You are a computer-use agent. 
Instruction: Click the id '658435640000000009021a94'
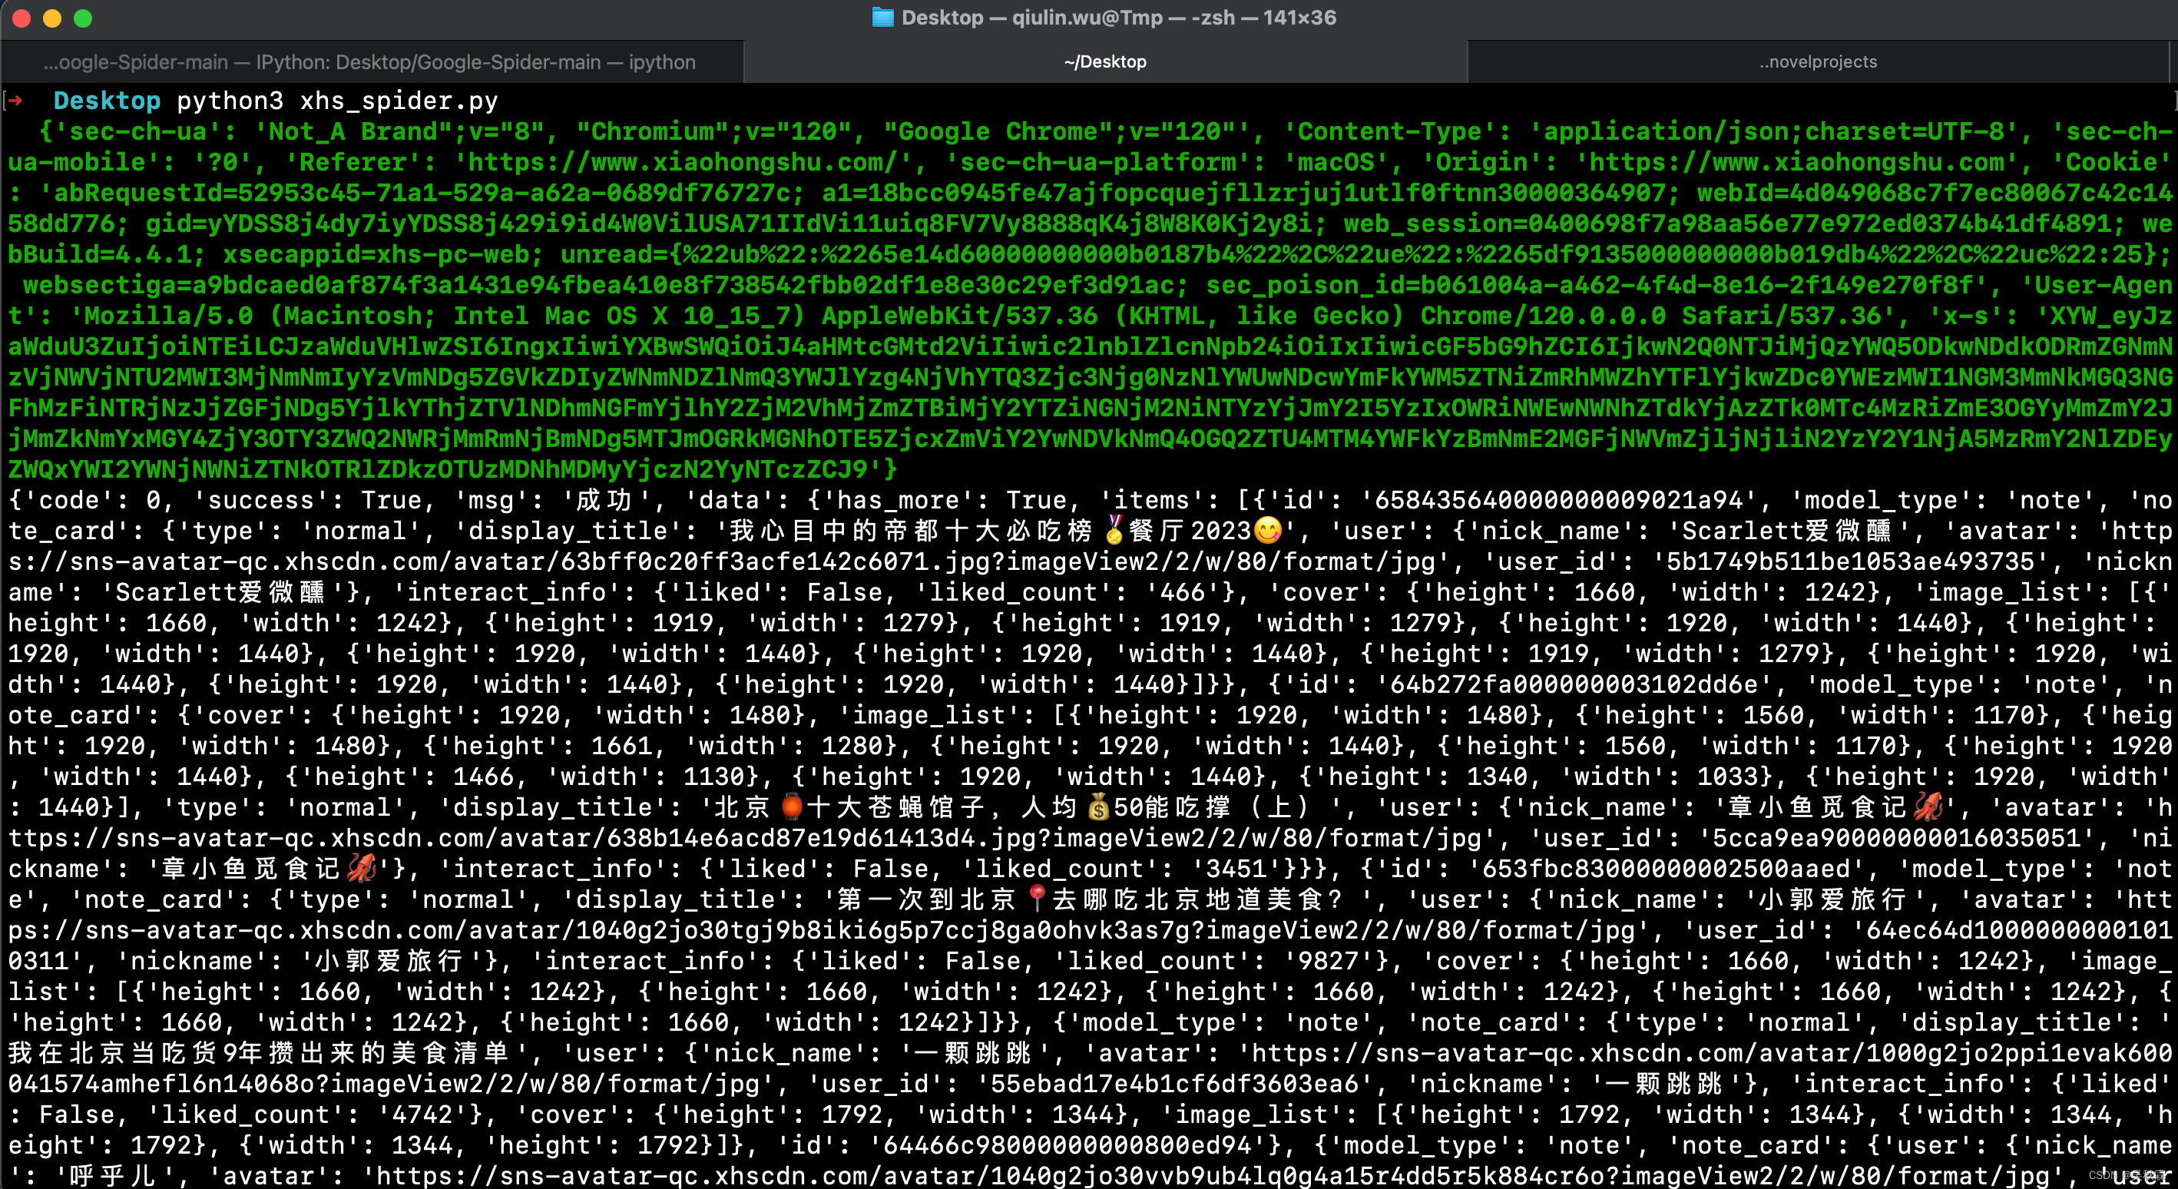click(1559, 500)
